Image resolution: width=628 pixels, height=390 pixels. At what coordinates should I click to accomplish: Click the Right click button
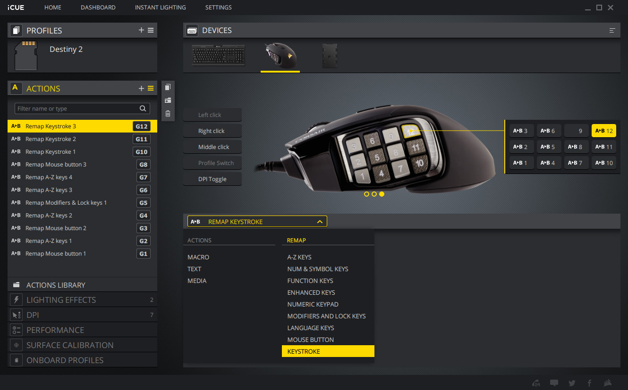click(212, 131)
